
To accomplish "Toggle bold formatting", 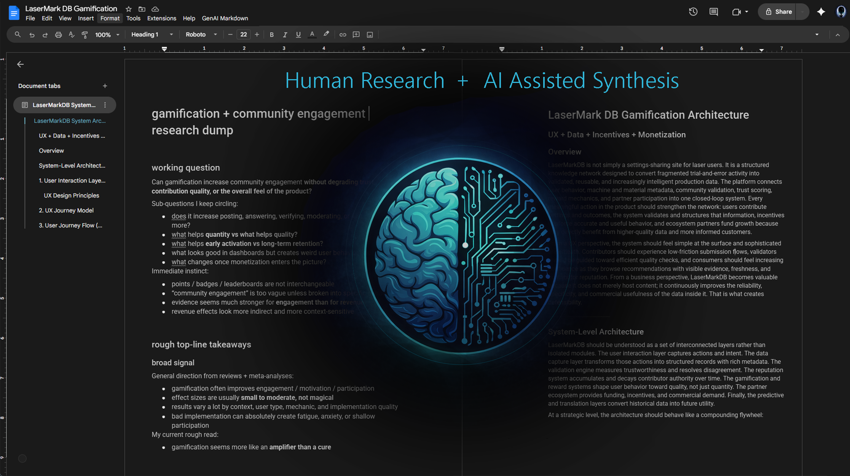I will [271, 35].
